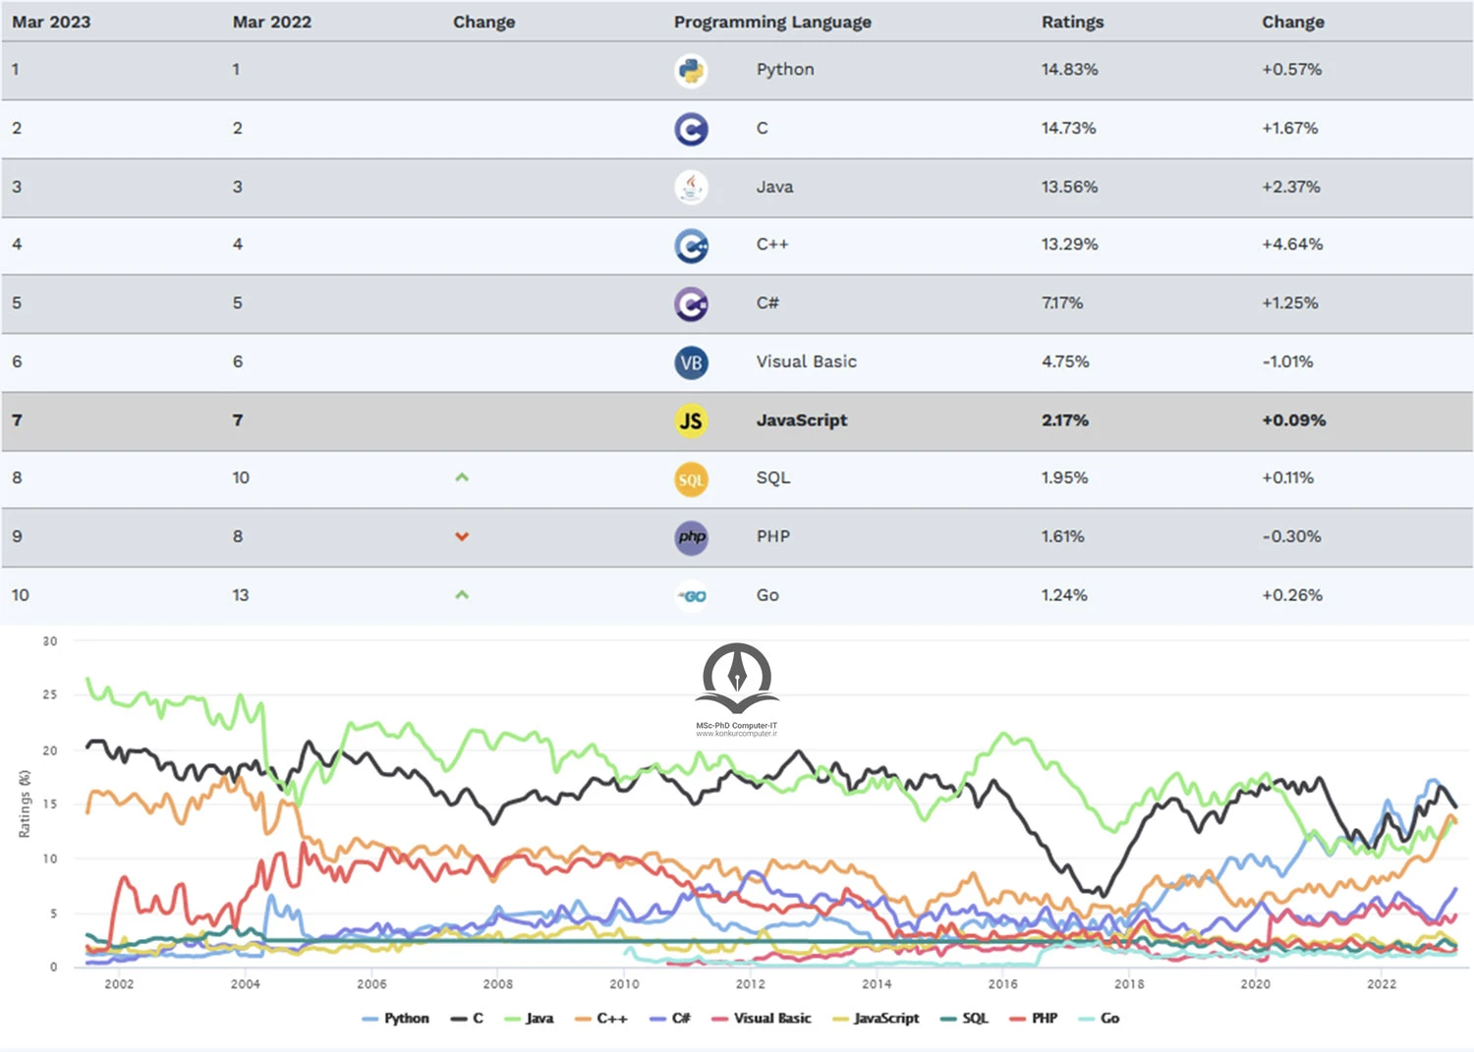This screenshot has width=1474, height=1052.
Task: Click previous rank 10 in SQL row
Action: (x=241, y=477)
